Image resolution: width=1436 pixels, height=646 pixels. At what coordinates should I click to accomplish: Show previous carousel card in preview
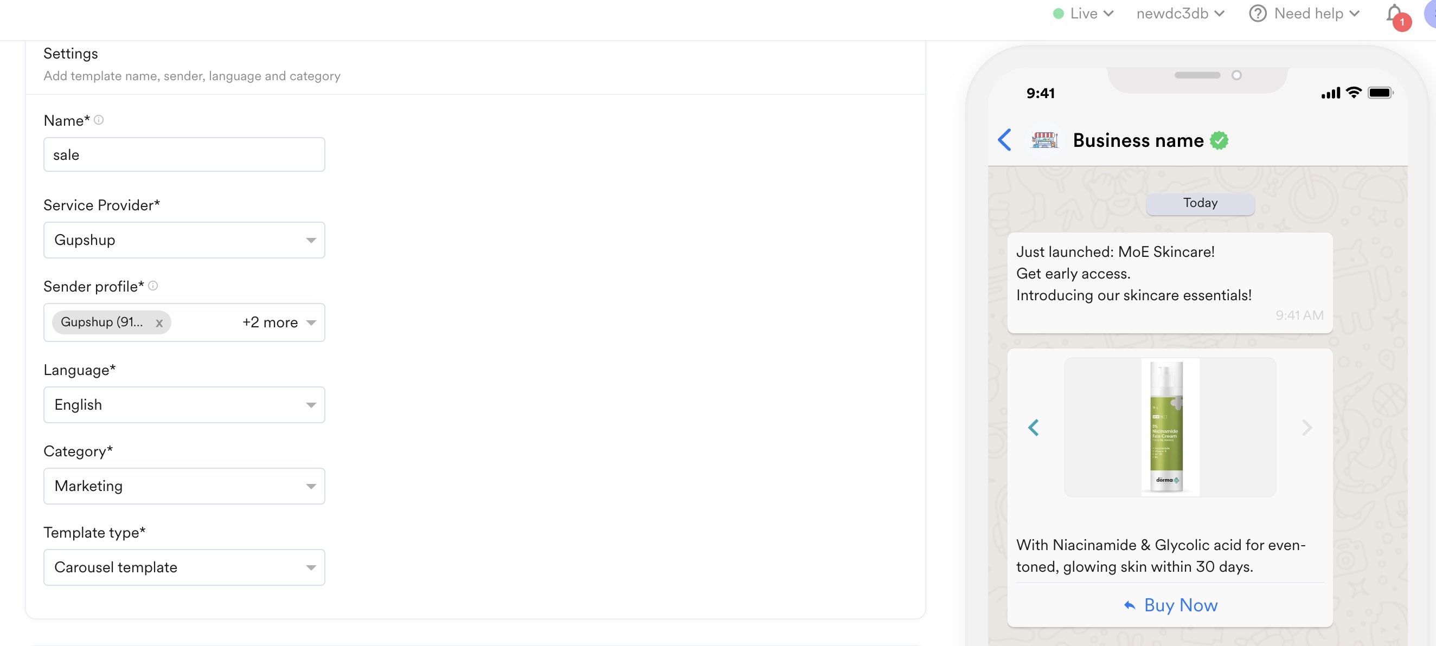(x=1034, y=427)
